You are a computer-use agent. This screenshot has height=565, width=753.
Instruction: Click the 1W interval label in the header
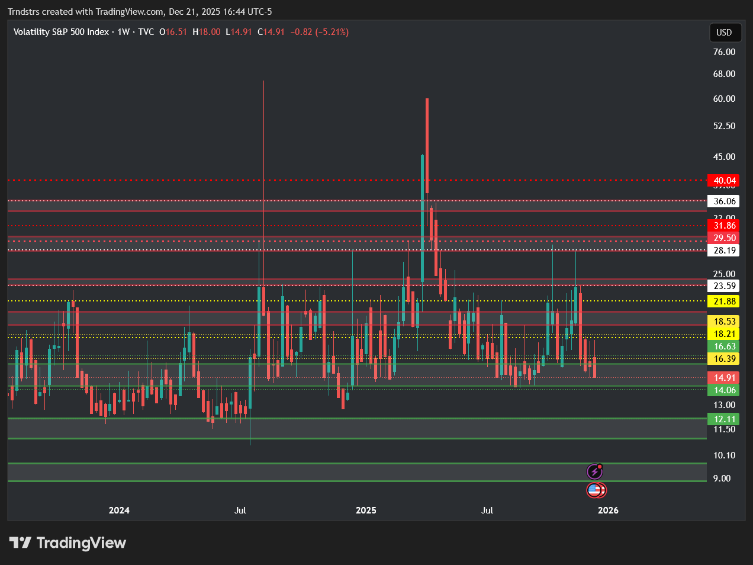click(123, 32)
